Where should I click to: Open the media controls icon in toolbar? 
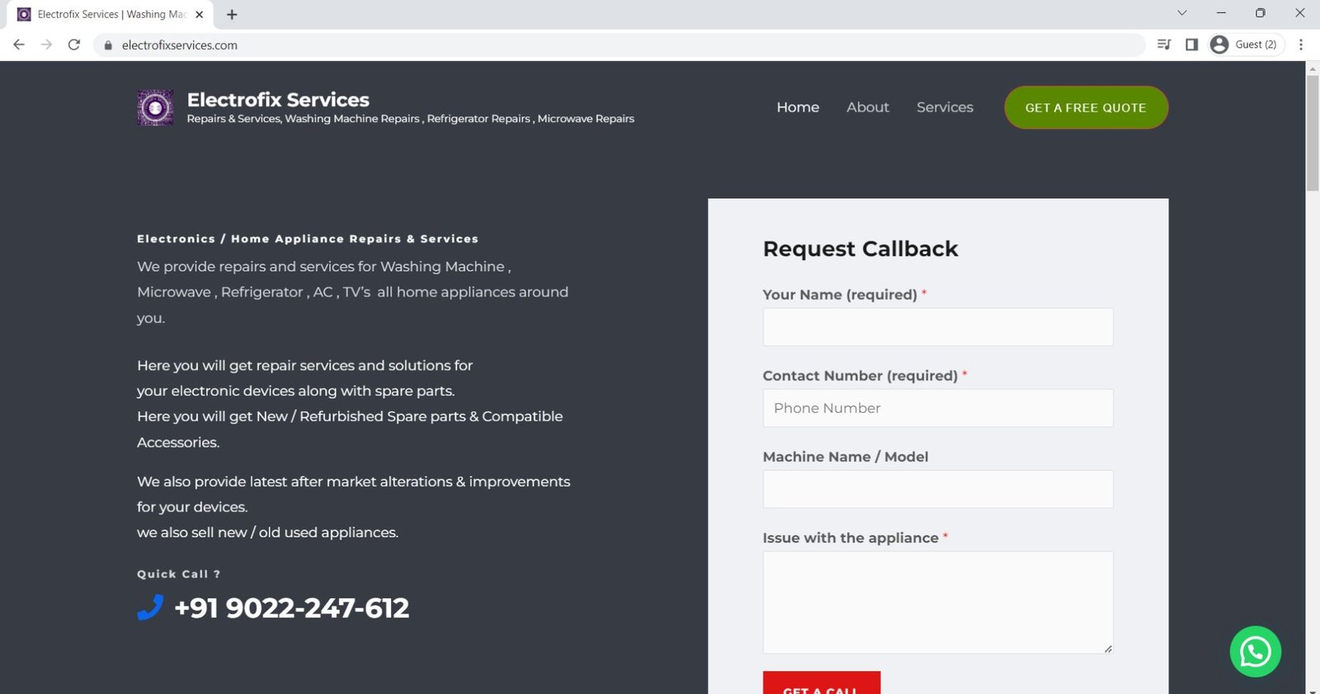tap(1164, 45)
